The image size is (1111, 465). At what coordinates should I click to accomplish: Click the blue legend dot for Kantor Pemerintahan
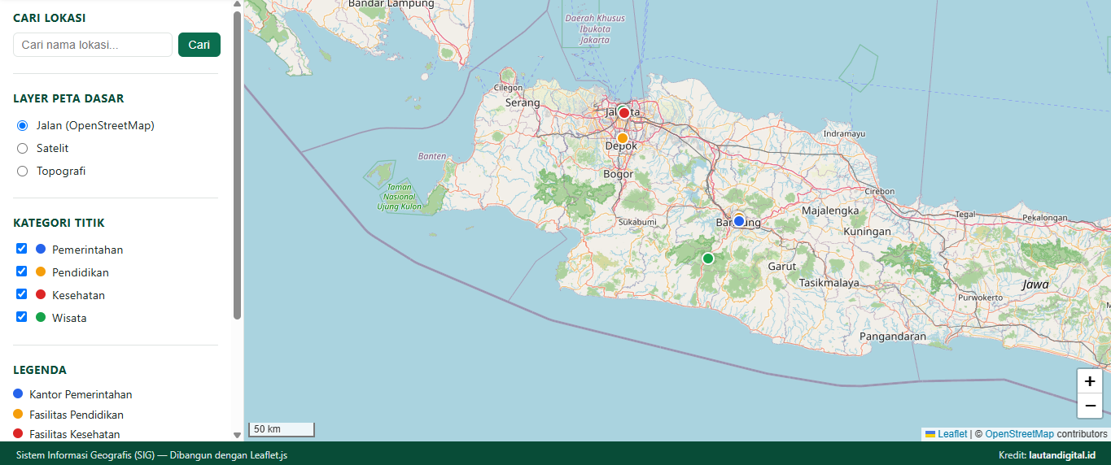click(18, 393)
